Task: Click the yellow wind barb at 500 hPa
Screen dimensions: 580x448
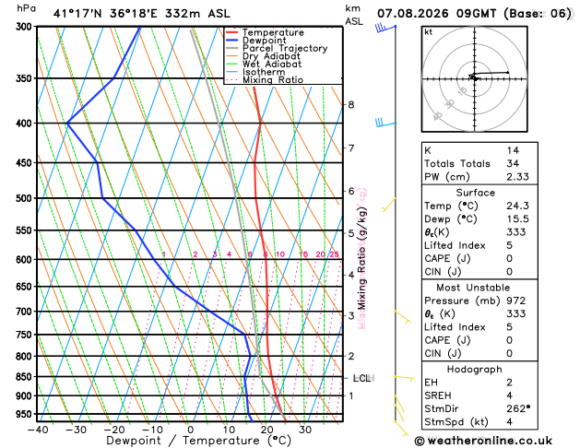Action: pos(389,206)
